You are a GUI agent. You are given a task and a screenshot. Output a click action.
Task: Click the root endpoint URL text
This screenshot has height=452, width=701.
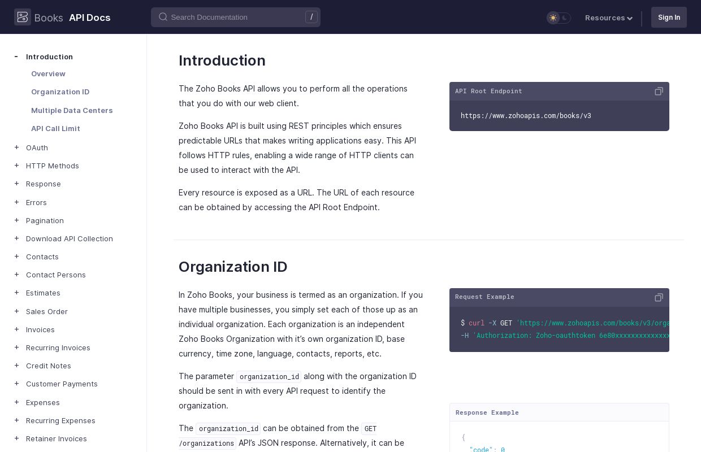526,116
